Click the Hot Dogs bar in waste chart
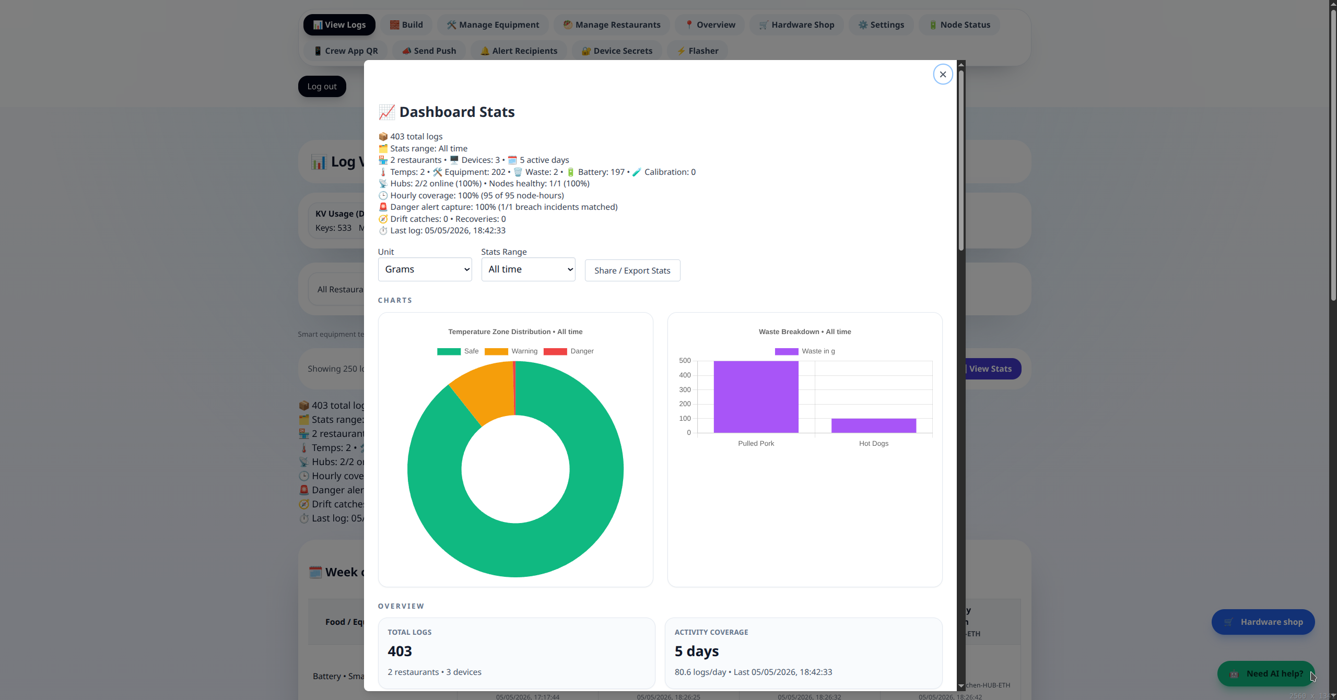The width and height of the screenshot is (1337, 700). click(874, 425)
